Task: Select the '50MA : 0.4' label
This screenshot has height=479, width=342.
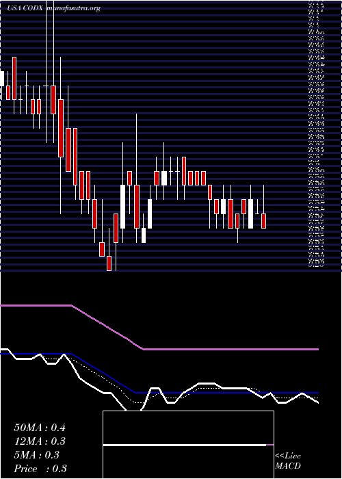Action: (x=40, y=428)
